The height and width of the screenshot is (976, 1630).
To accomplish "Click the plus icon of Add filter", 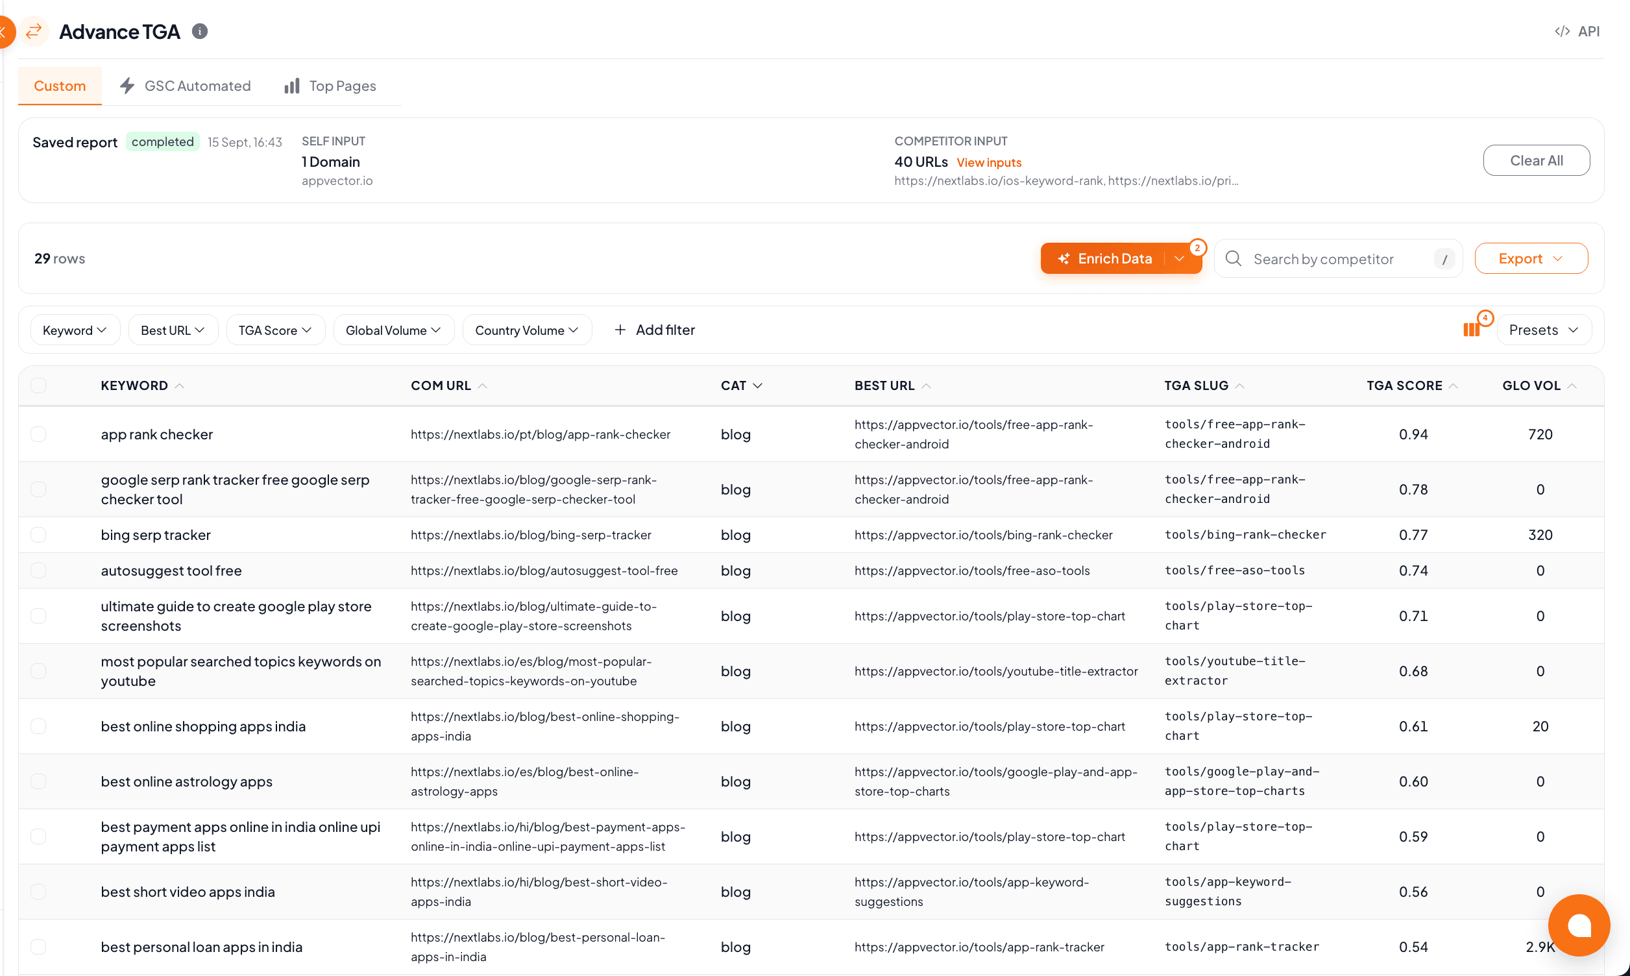I will click(x=620, y=330).
